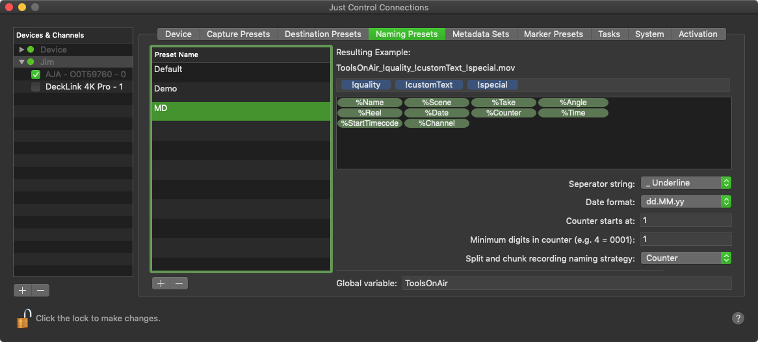Image resolution: width=758 pixels, height=342 pixels.
Task: Click the DeckLink 4K Pro - 1 label
Action: coord(84,87)
